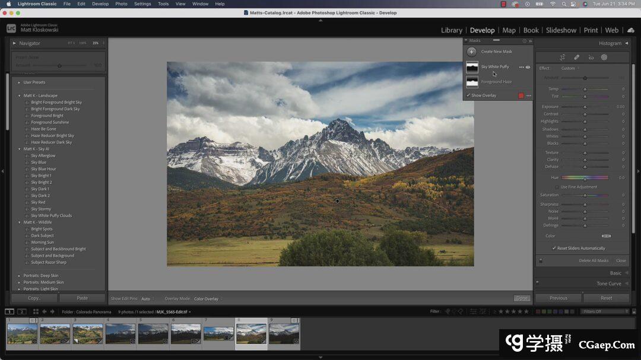Click the red overlay color swatch

point(521,95)
